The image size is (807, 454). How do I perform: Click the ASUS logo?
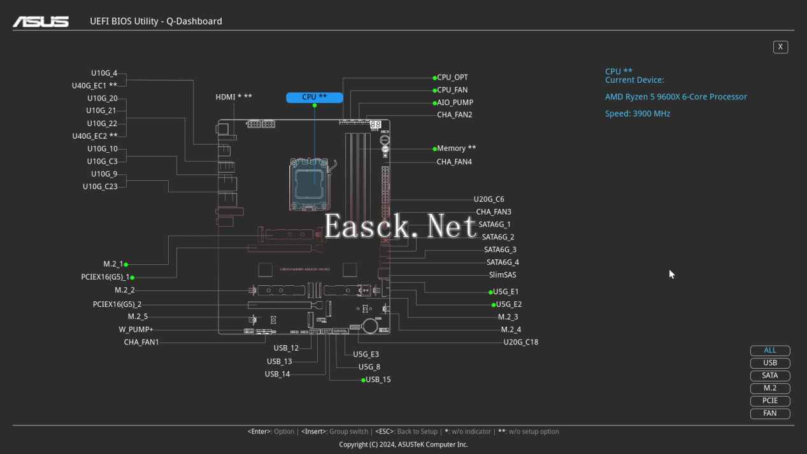pyautogui.click(x=41, y=21)
